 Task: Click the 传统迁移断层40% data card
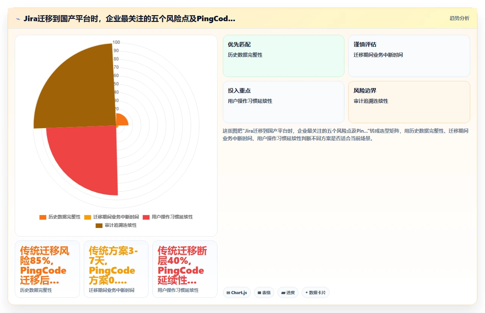[x=185, y=269]
